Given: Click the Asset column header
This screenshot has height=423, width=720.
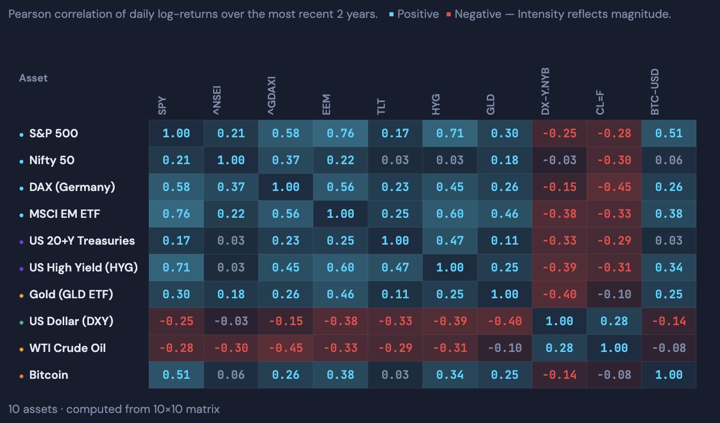Looking at the screenshot, I should pyautogui.click(x=33, y=78).
